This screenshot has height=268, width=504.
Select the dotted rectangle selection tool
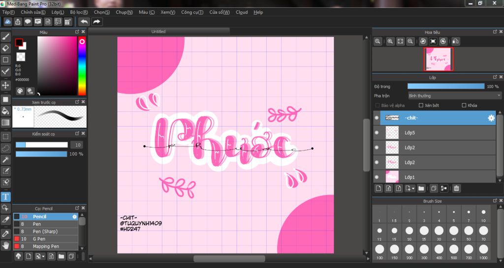[5, 136]
